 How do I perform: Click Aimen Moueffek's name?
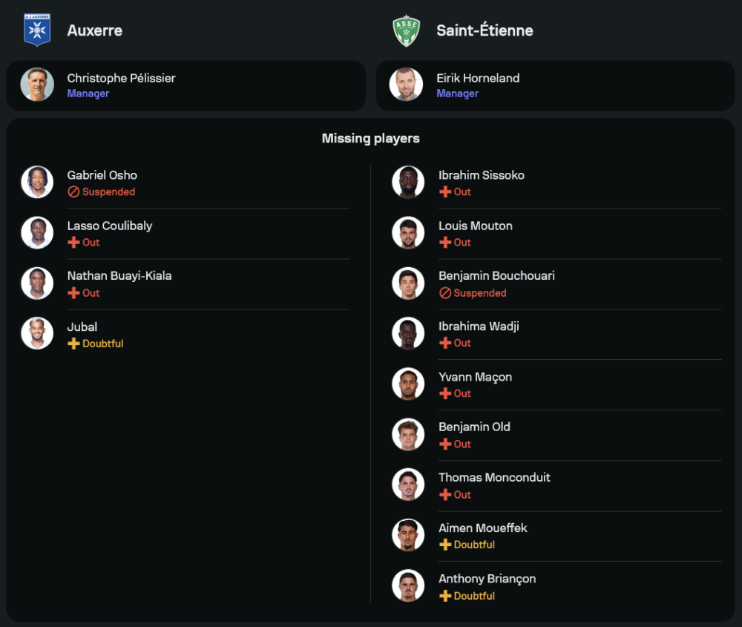(483, 528)
